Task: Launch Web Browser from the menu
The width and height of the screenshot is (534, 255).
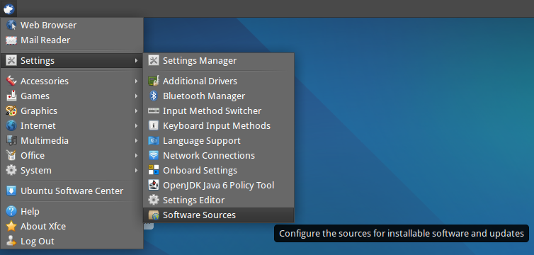Action: 72,25
